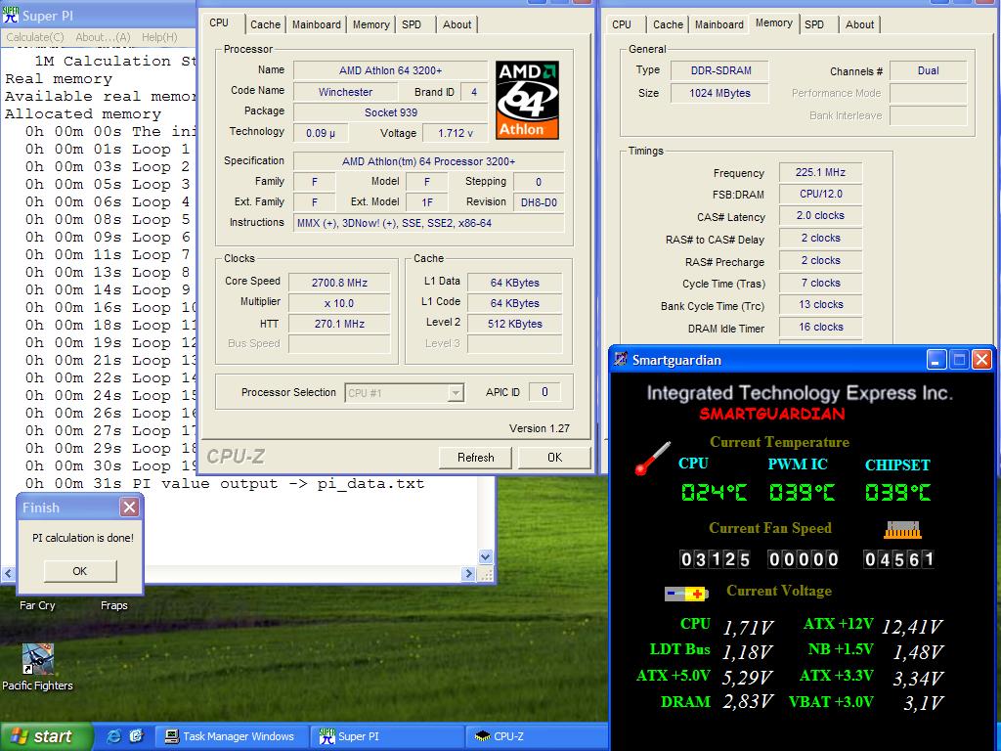Click the orange fan heatsink icon
The height and width of the screenshot is (751, 1001).
(902, 530)
